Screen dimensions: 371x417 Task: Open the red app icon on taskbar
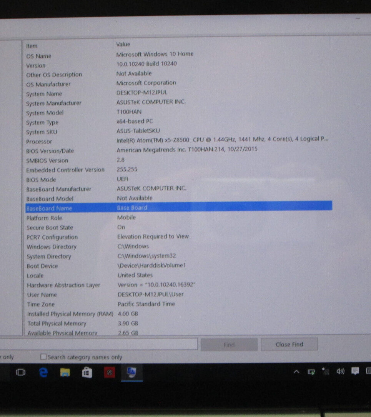[109, 372]
